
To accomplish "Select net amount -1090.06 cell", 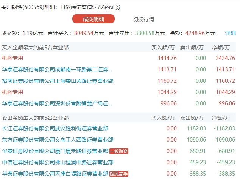I will 224,140.
